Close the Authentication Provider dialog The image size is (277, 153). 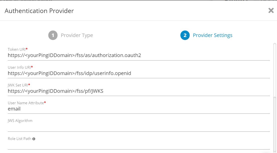(271, 10)
